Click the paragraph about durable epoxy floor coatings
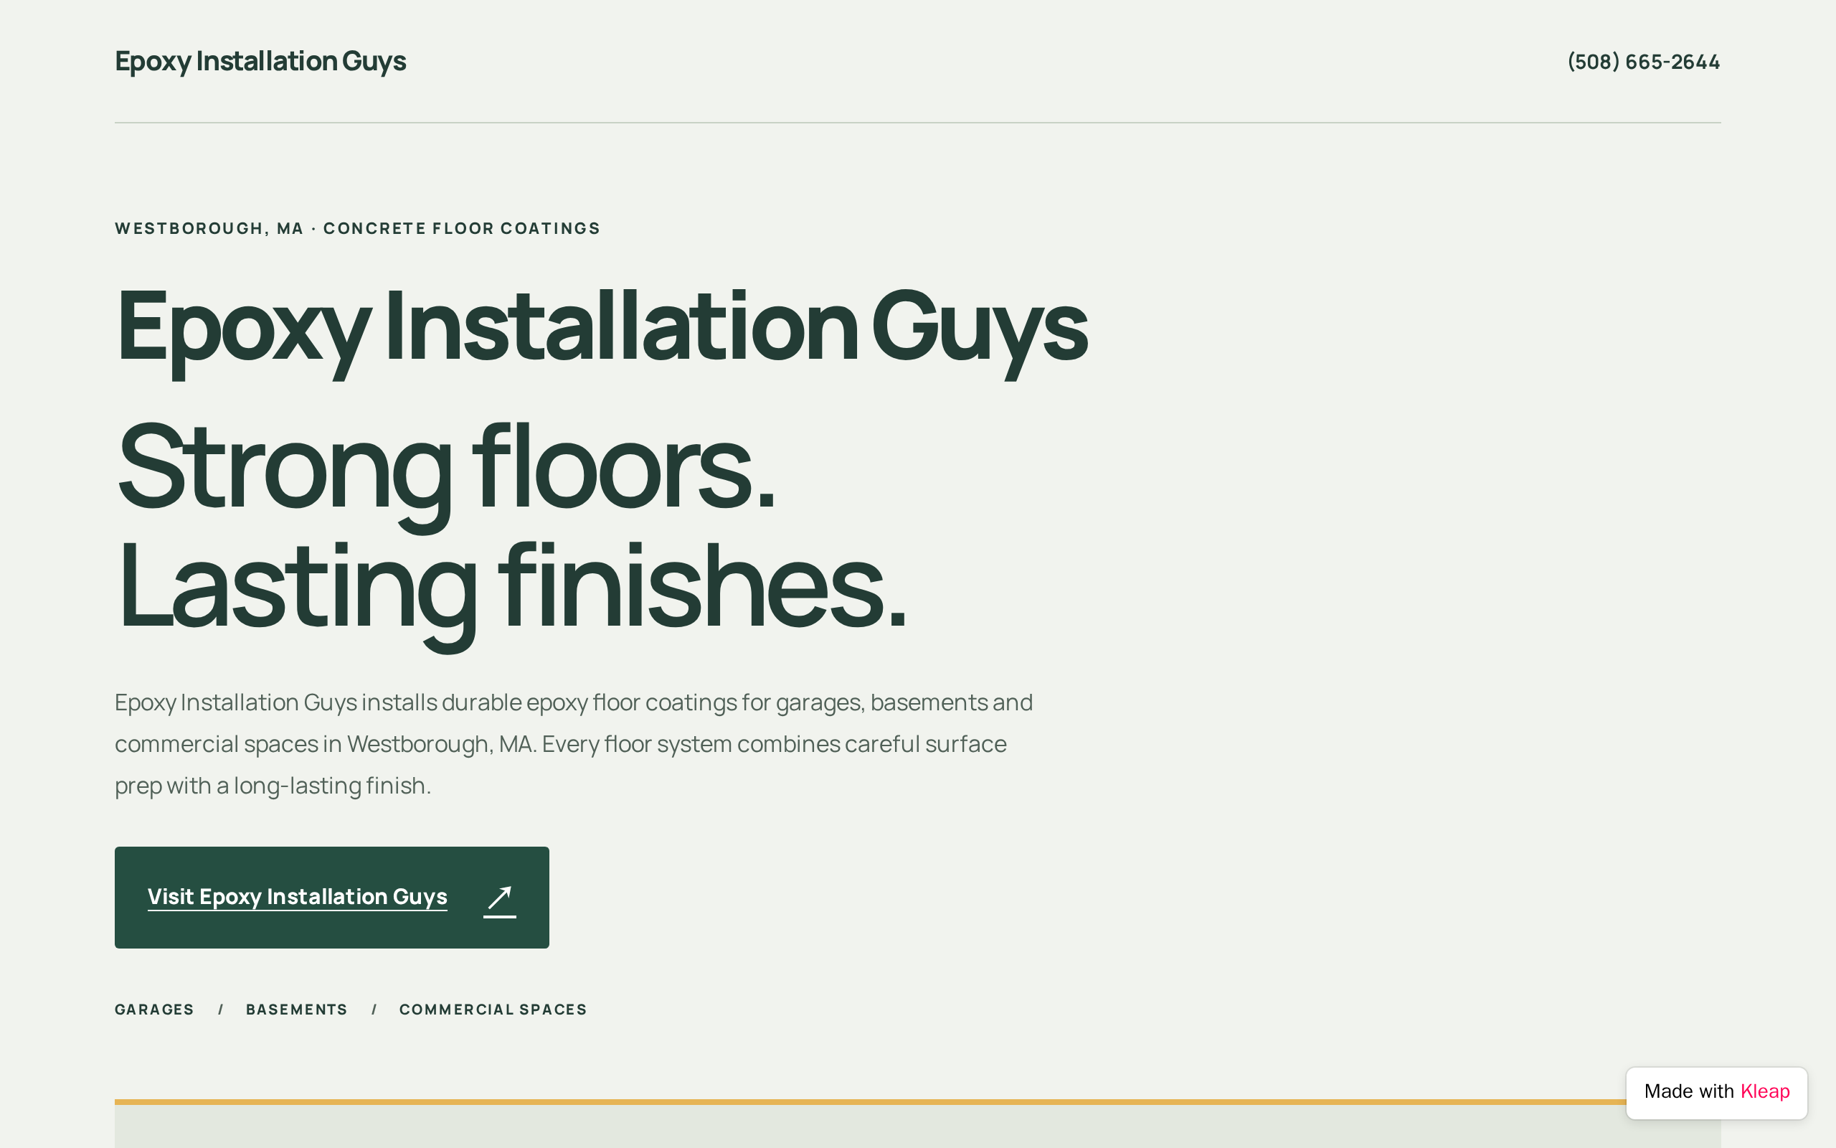 (x=574, y=743)
